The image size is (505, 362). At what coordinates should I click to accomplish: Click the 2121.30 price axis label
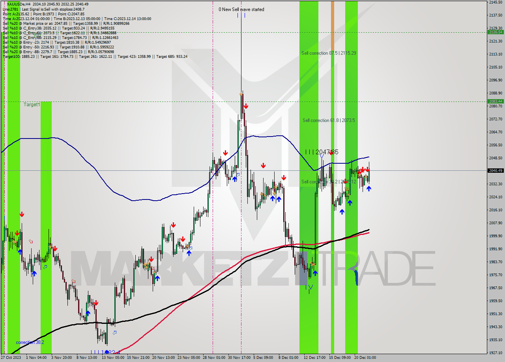(x=496, y=41)
